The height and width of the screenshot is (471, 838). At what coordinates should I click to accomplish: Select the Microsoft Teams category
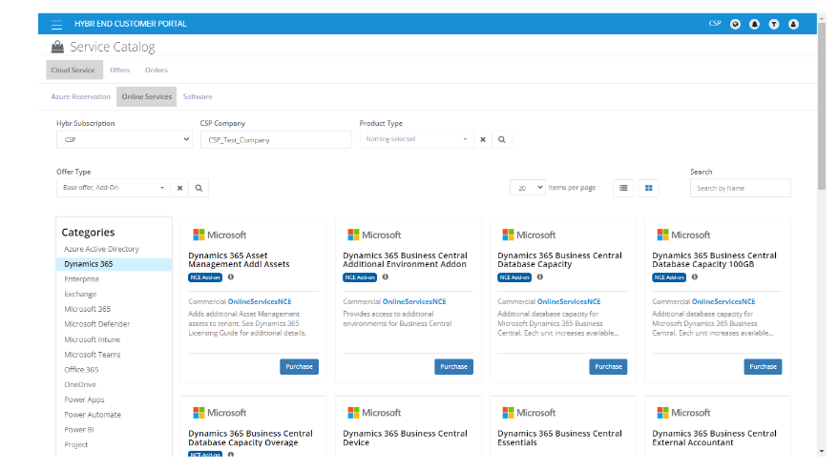93,355
